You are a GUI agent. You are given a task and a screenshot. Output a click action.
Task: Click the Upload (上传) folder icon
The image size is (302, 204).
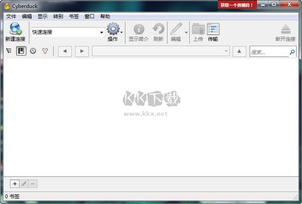click(x=198, y=29)
